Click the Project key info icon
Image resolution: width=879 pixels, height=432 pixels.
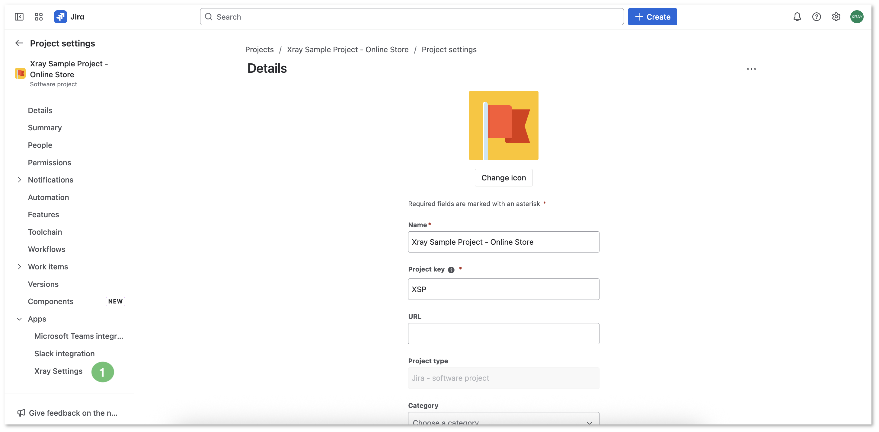click(451, 270)
